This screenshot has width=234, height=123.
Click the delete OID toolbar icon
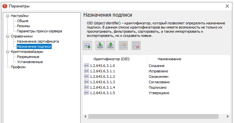136,45
